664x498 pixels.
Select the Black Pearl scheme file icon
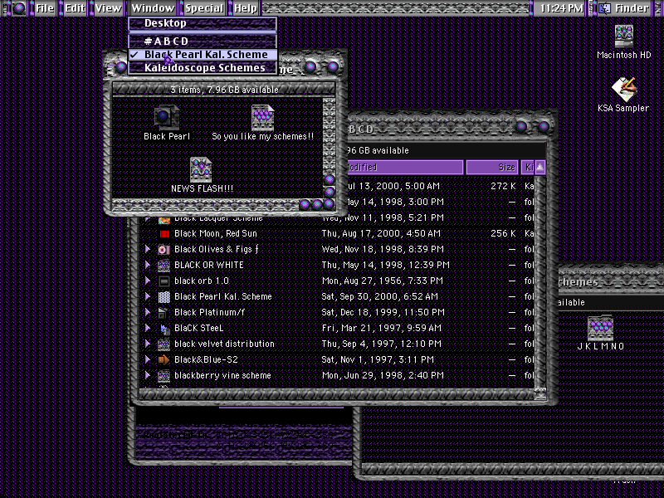(167, 118)
